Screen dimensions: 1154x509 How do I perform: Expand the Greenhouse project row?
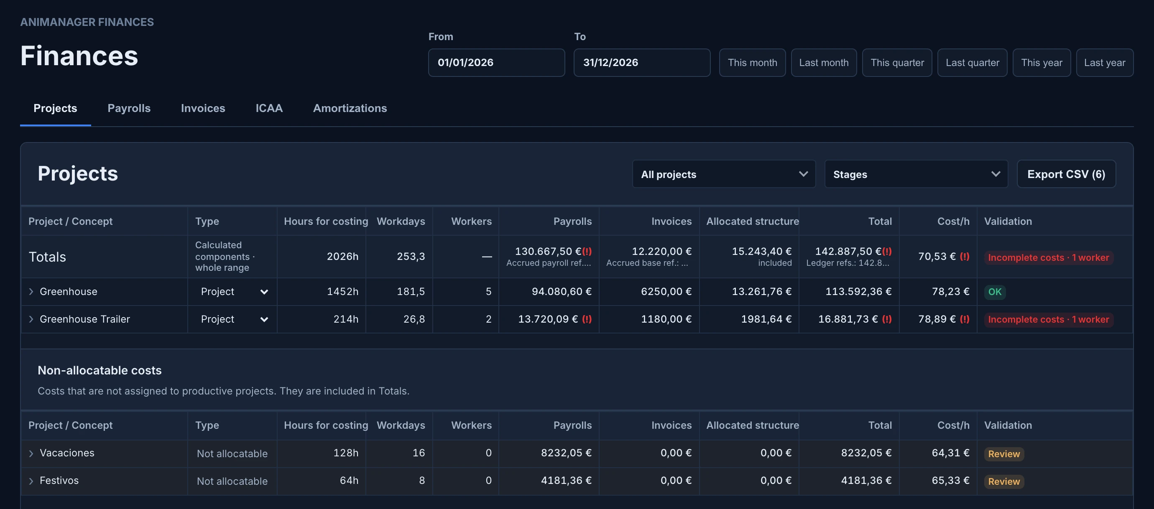coord(31,292)
